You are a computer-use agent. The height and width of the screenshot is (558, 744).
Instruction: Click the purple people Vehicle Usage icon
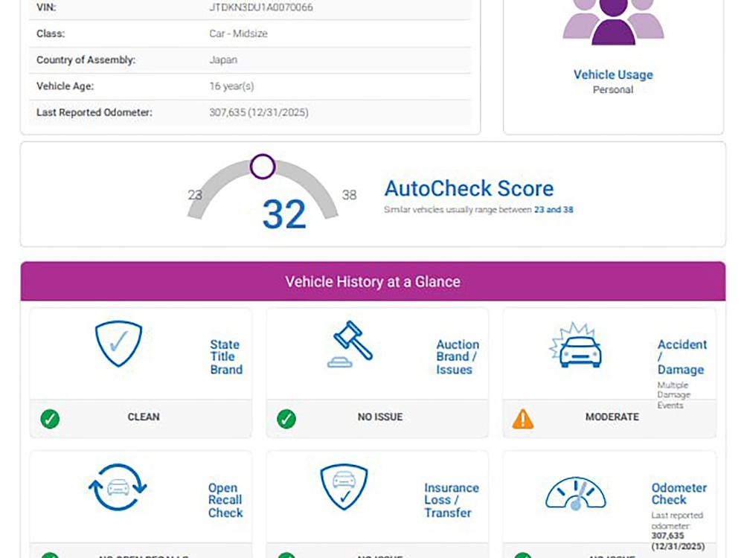point(613,22)
